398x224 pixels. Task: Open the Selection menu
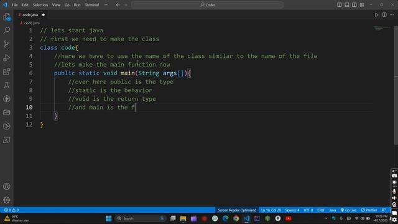point(40,5)
